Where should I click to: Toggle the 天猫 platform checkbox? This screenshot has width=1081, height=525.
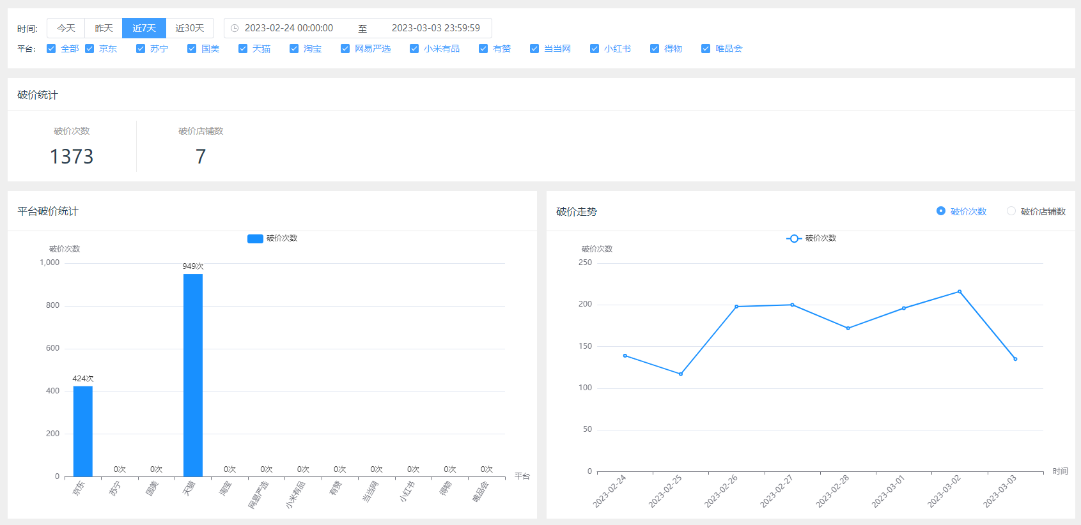pos(243,49)
